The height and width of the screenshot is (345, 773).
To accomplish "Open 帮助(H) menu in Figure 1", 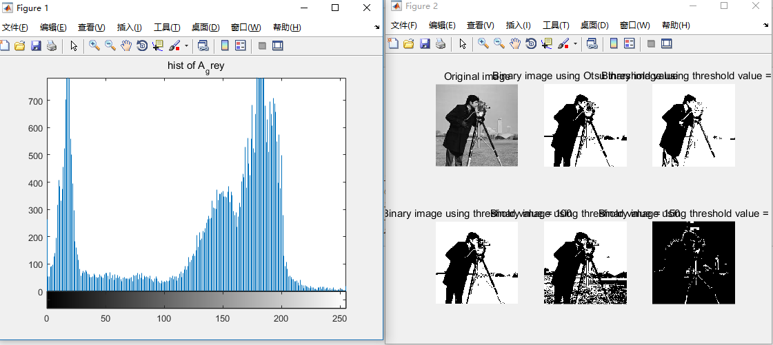I will pos(287,28).
